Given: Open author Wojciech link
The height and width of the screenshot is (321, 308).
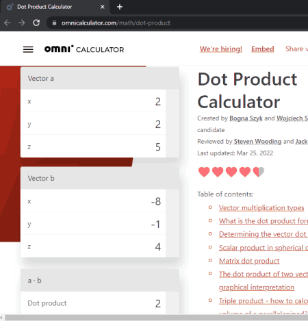Looking at the screenshot, I should tap(292, 118).
